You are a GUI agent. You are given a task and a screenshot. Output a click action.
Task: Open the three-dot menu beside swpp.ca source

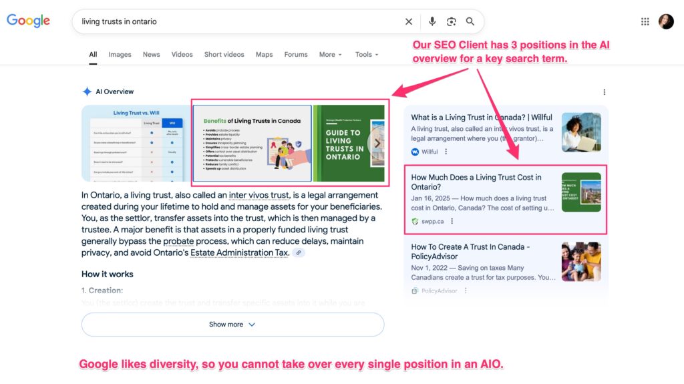pyautogui.click(x=452, y=221)
